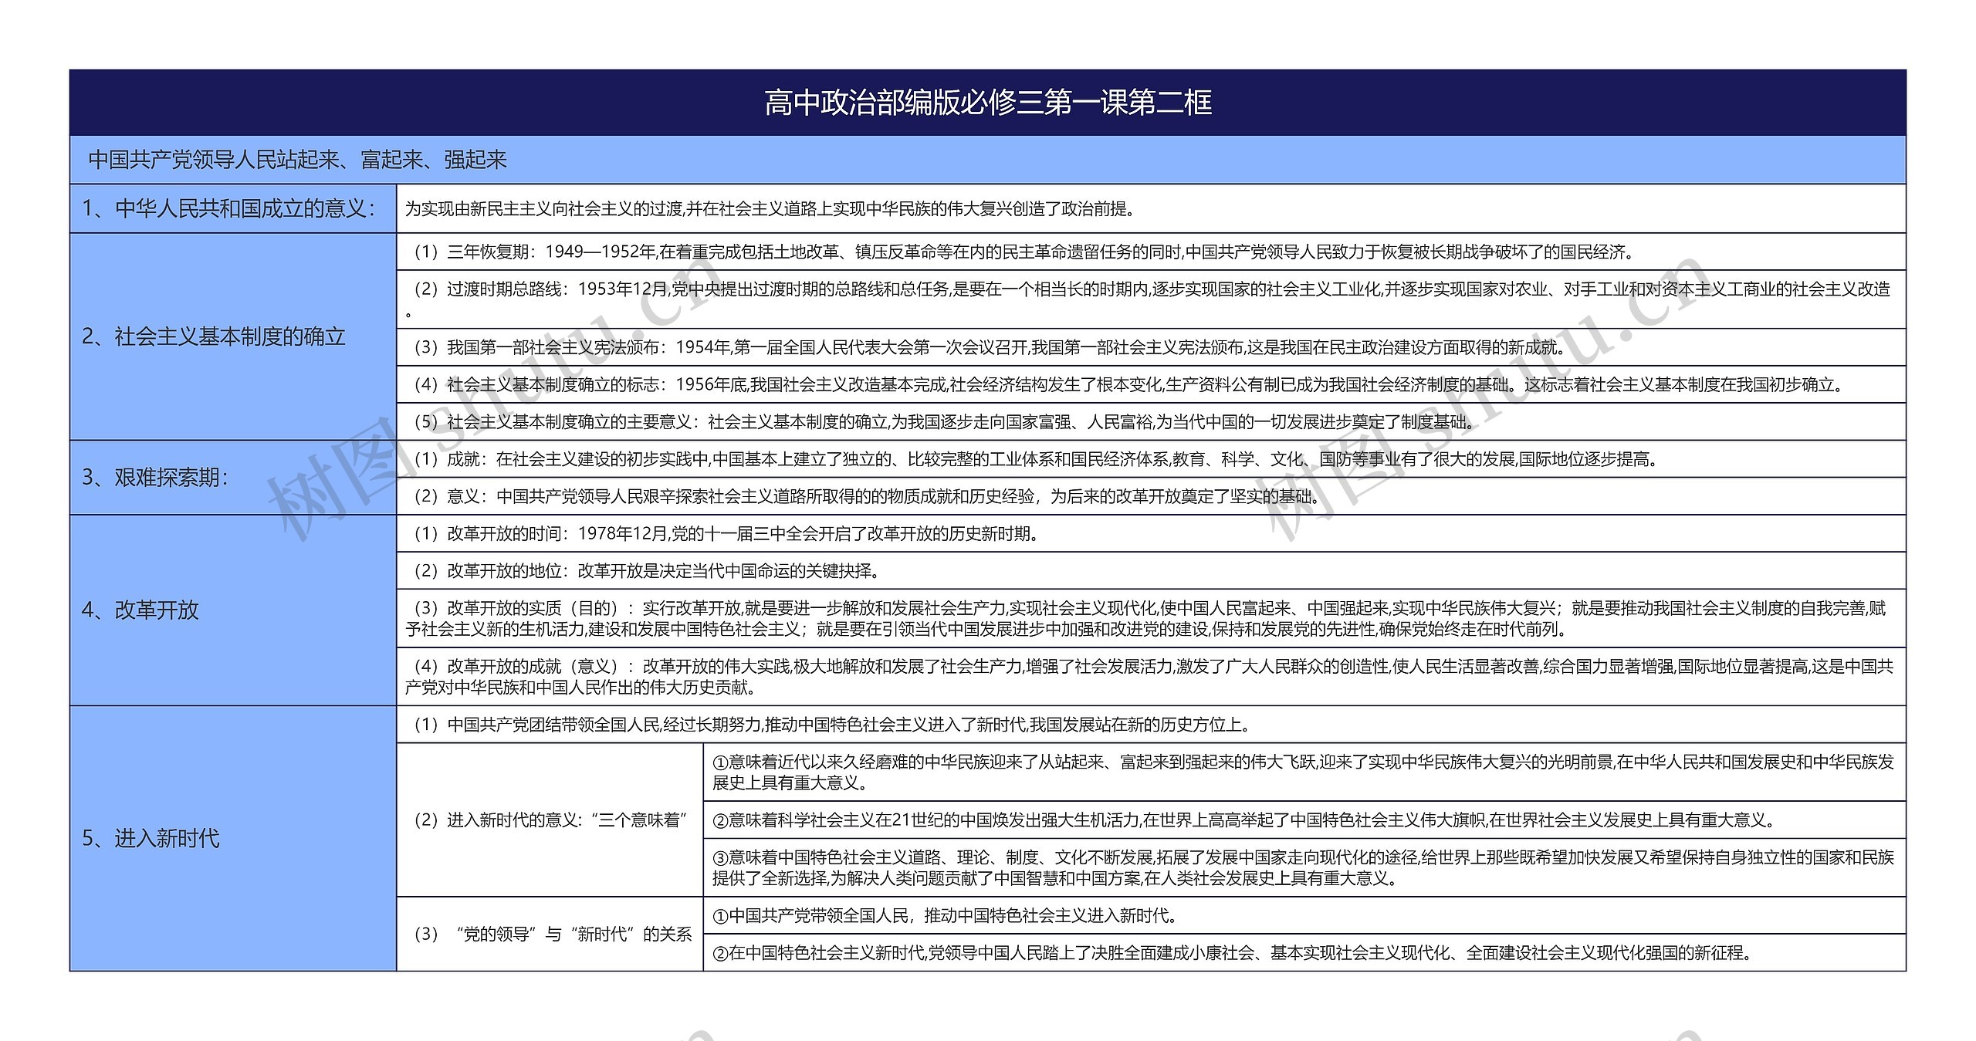Click heading 4、改革开放

[x=233, y=610]
